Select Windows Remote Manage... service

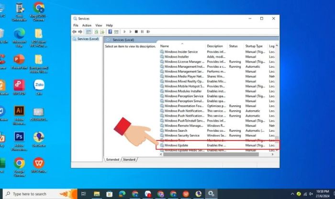(217, 126)
